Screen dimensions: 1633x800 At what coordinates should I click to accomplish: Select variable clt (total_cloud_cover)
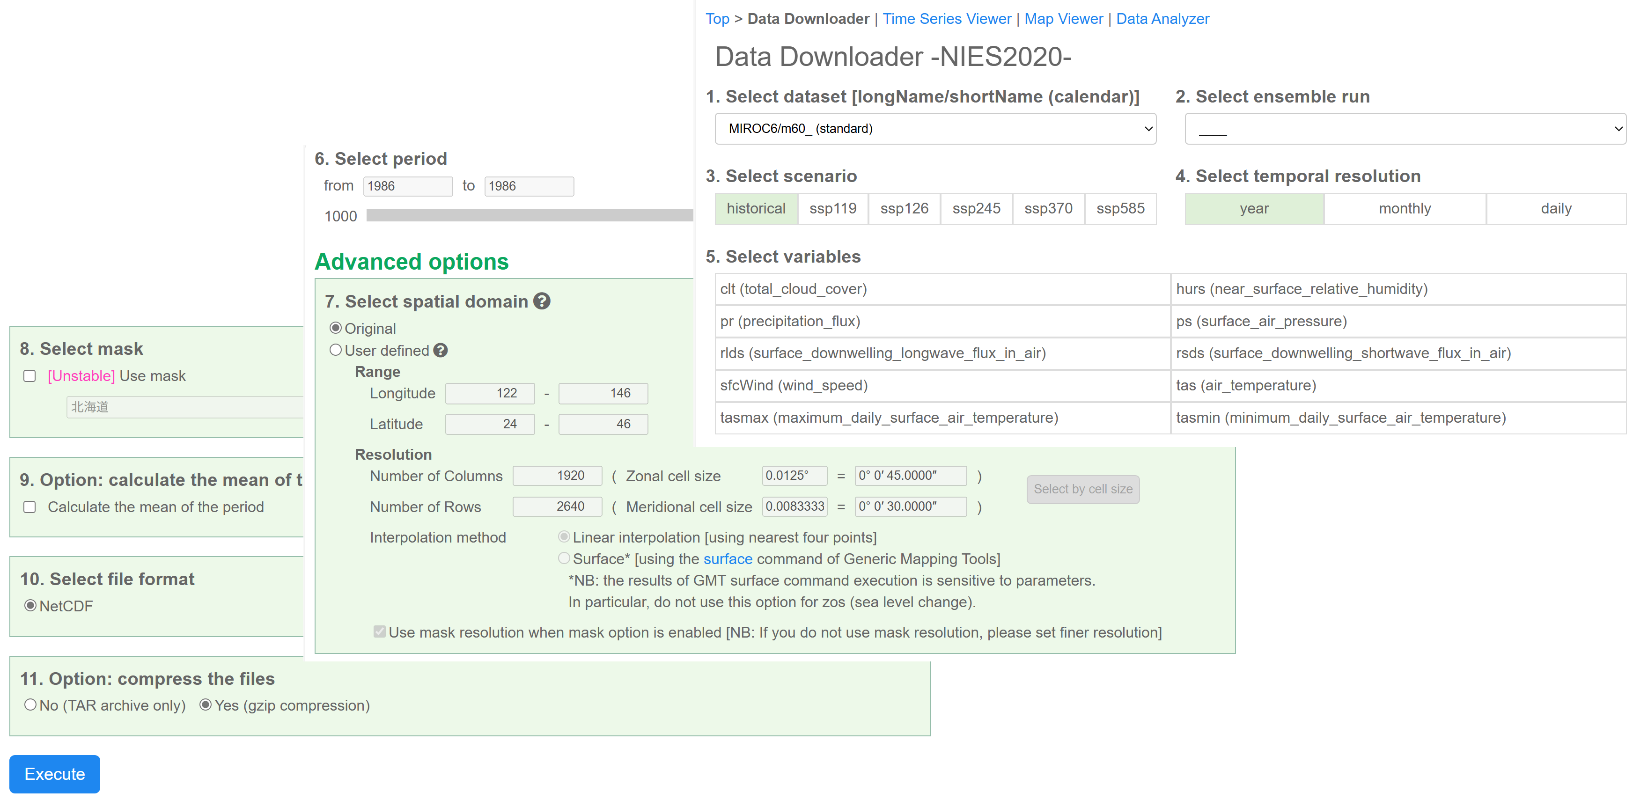pyautogui.click(x=942, y=289)
